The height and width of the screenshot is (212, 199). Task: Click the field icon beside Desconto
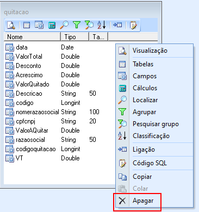(10, 66)
